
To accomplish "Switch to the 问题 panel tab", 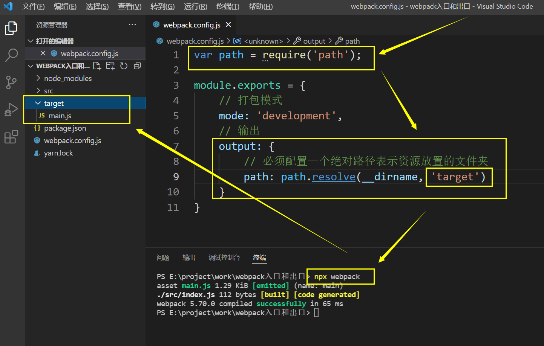I will (163, 258).
